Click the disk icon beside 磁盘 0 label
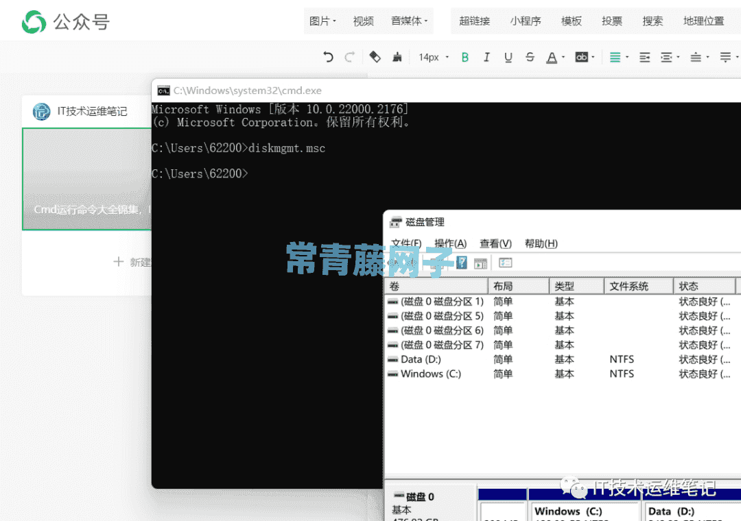Screen dimensions: 741x521 pos(399,496)
